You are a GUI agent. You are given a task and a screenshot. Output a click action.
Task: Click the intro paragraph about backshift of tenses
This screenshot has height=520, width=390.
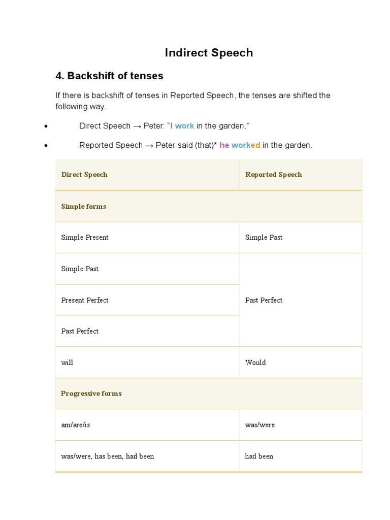193,101
